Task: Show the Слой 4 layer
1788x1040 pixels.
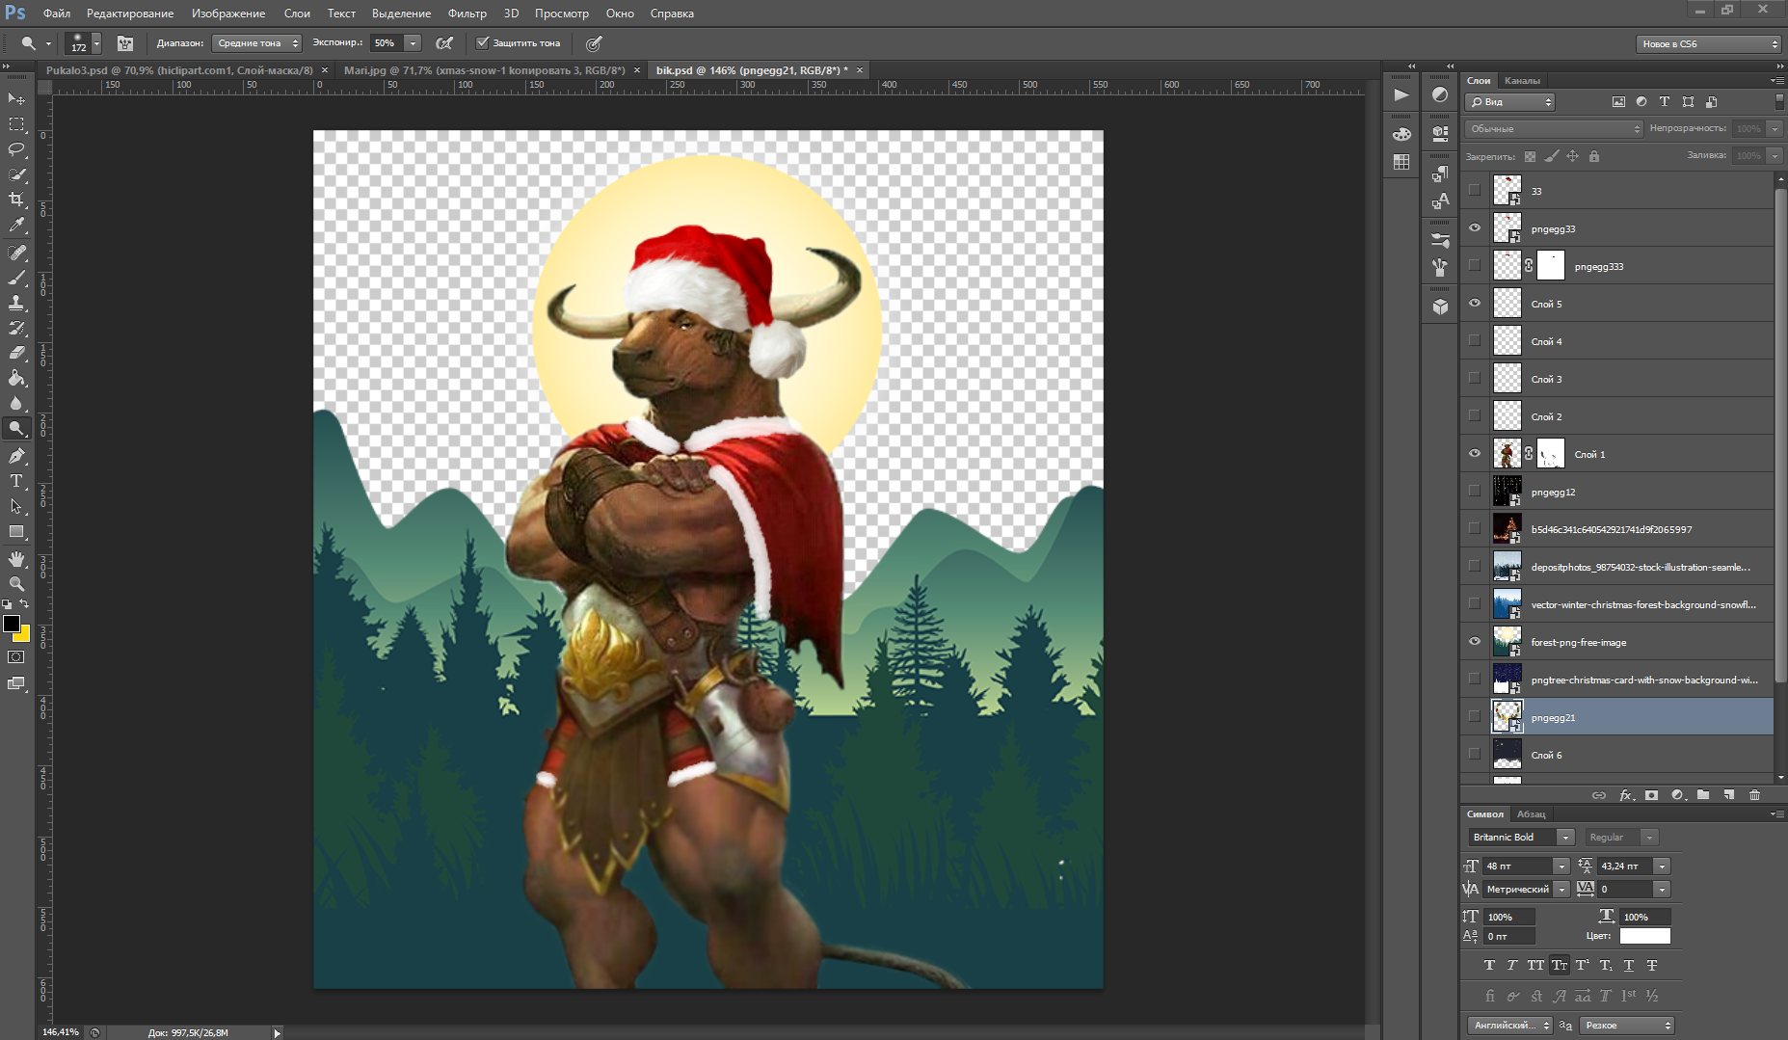Action: (x=1475, y=341)
